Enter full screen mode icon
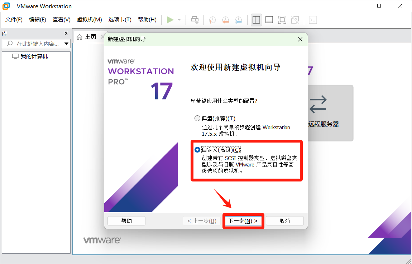 coord(282,20)
